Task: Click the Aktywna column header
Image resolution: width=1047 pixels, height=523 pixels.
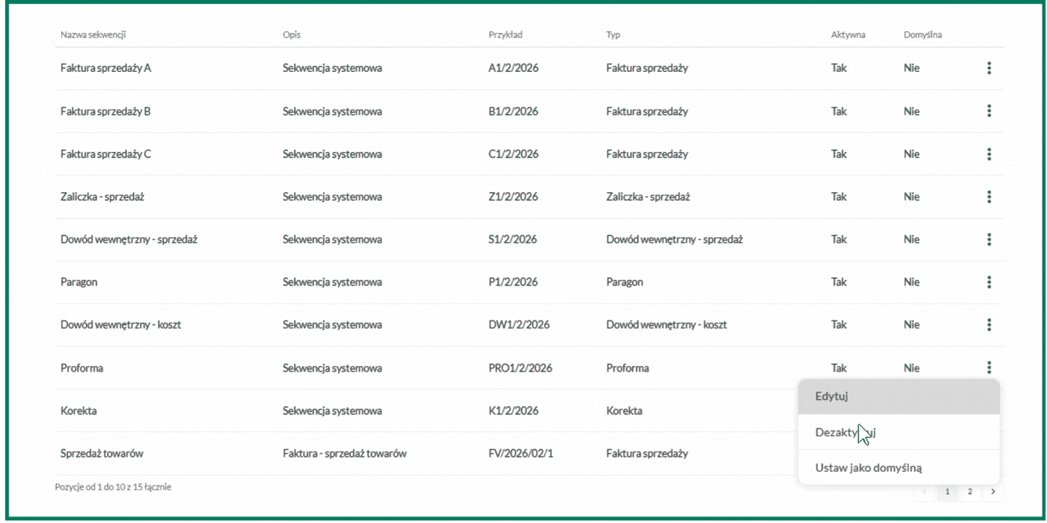Action: tap(848, 34)
